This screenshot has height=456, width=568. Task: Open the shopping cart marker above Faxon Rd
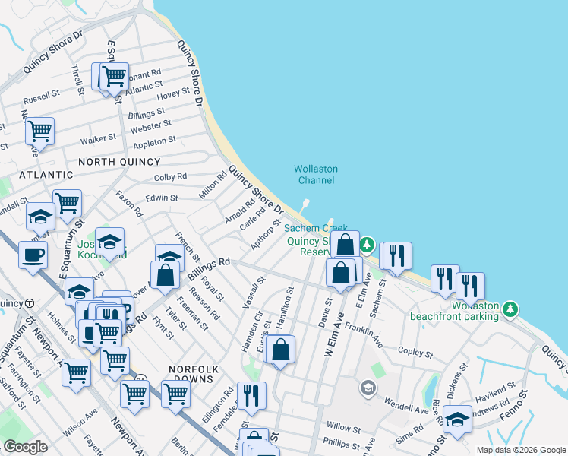click(68, 204)
